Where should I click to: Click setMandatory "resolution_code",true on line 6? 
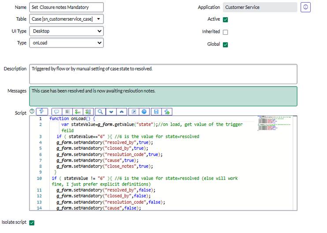tap(109, 155)
